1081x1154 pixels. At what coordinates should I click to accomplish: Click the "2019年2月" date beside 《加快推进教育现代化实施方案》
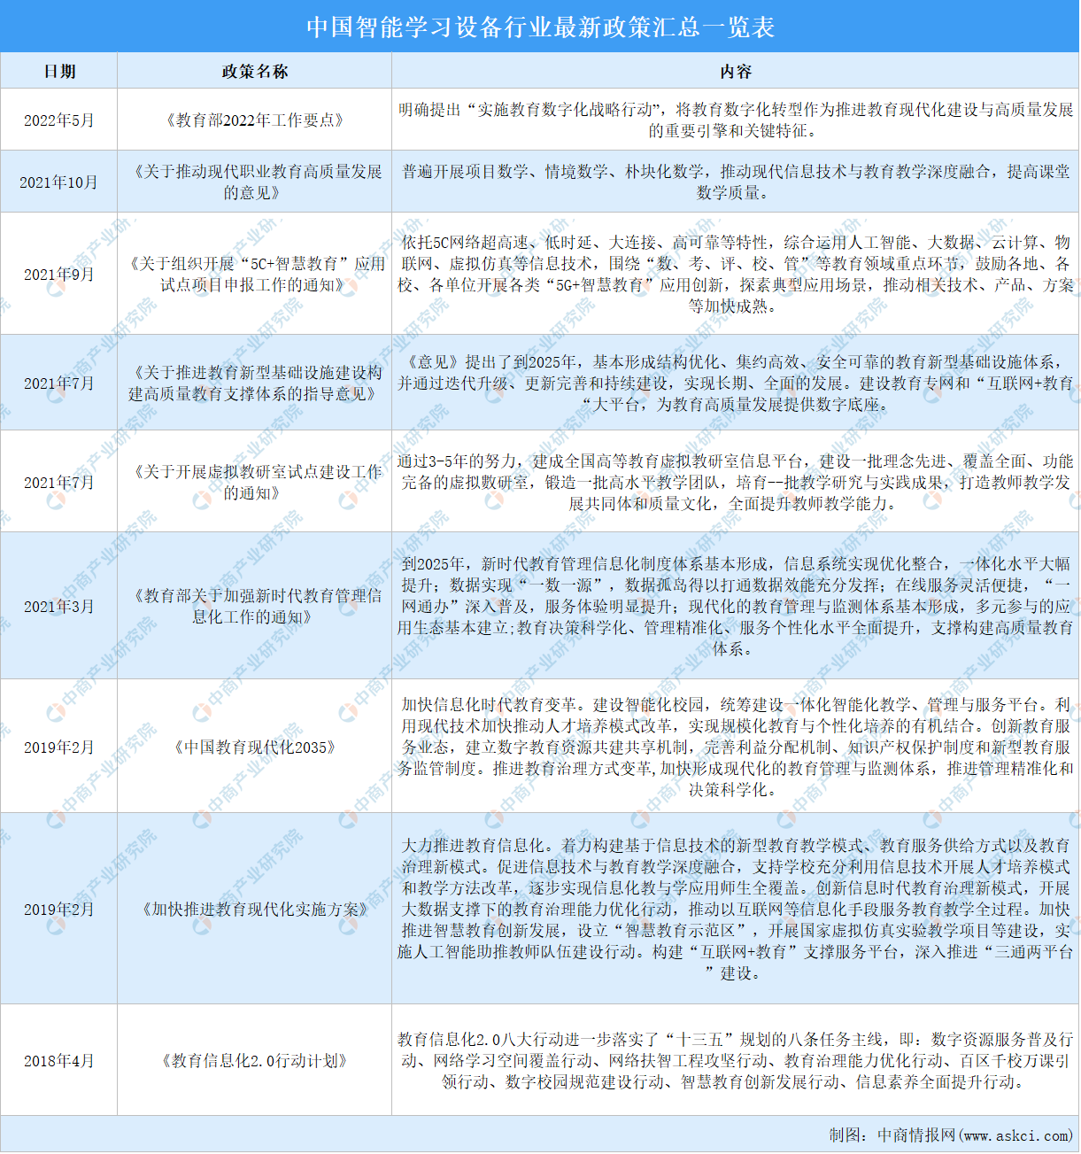click(x=59, y=910)
